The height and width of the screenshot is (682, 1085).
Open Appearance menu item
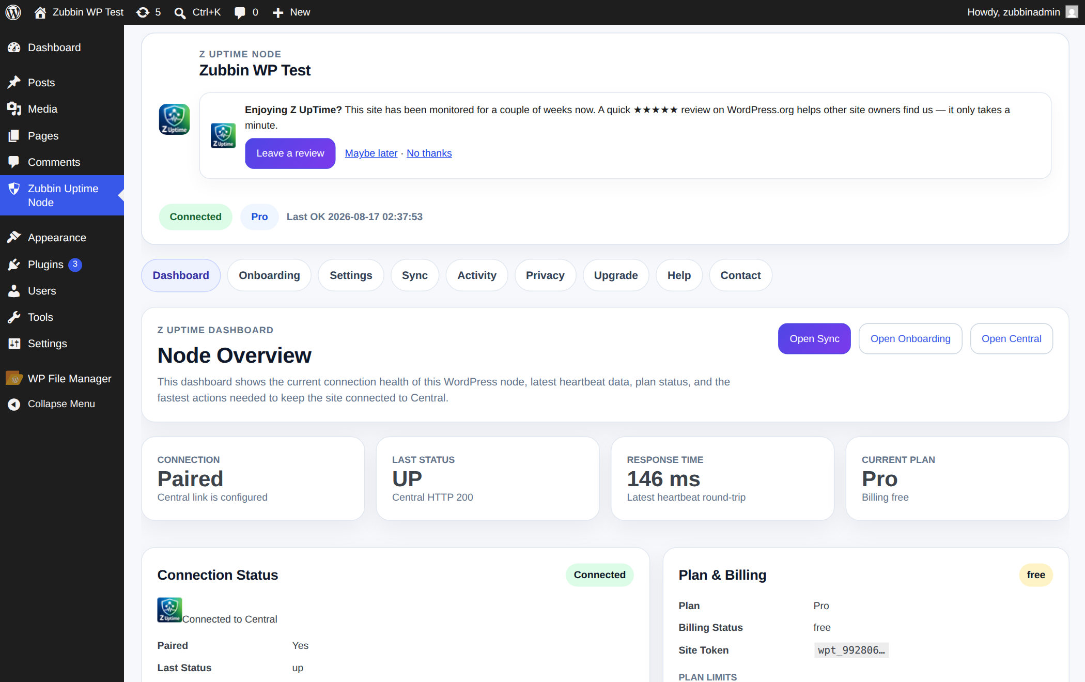coord(62,238)
